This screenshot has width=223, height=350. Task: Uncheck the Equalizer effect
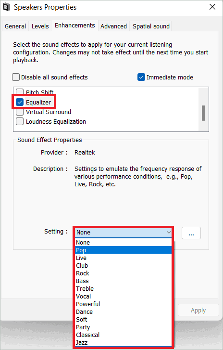point(20,102)
